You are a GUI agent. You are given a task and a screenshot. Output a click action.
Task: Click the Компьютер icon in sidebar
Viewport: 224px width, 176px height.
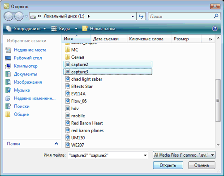pos(8,66)
